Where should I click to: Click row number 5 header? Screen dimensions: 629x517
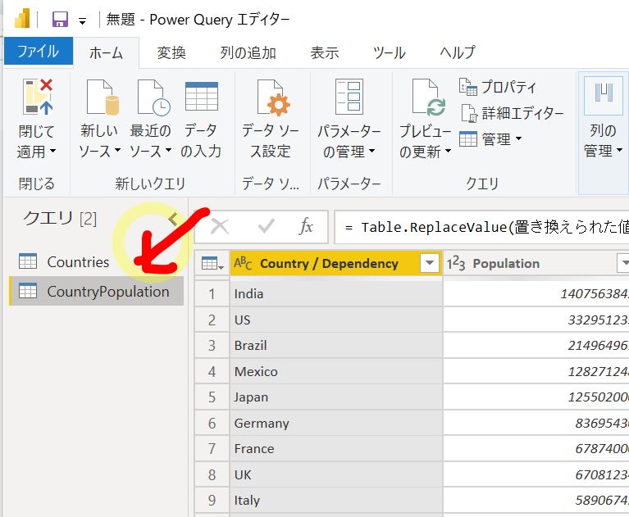(x=212, y=397)
